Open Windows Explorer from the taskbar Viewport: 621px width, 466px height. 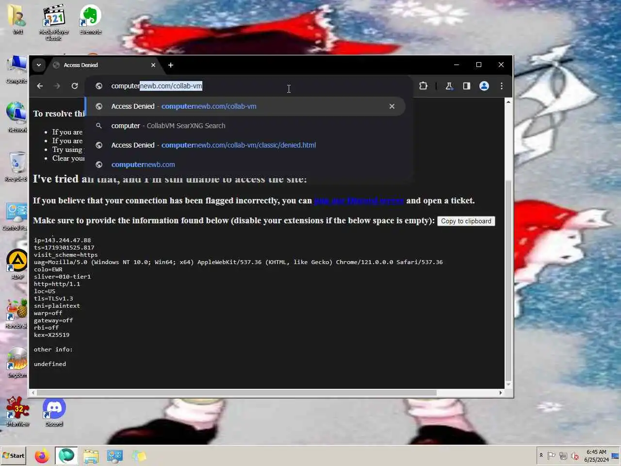(x=91, y=456)
